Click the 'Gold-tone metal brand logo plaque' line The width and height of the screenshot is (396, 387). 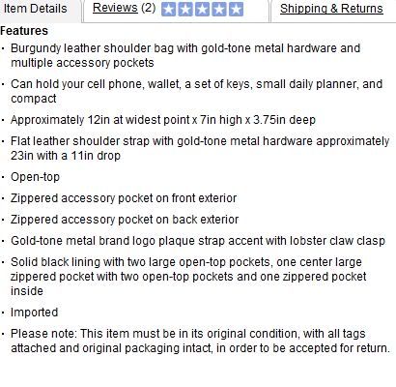tap(198, 241)
